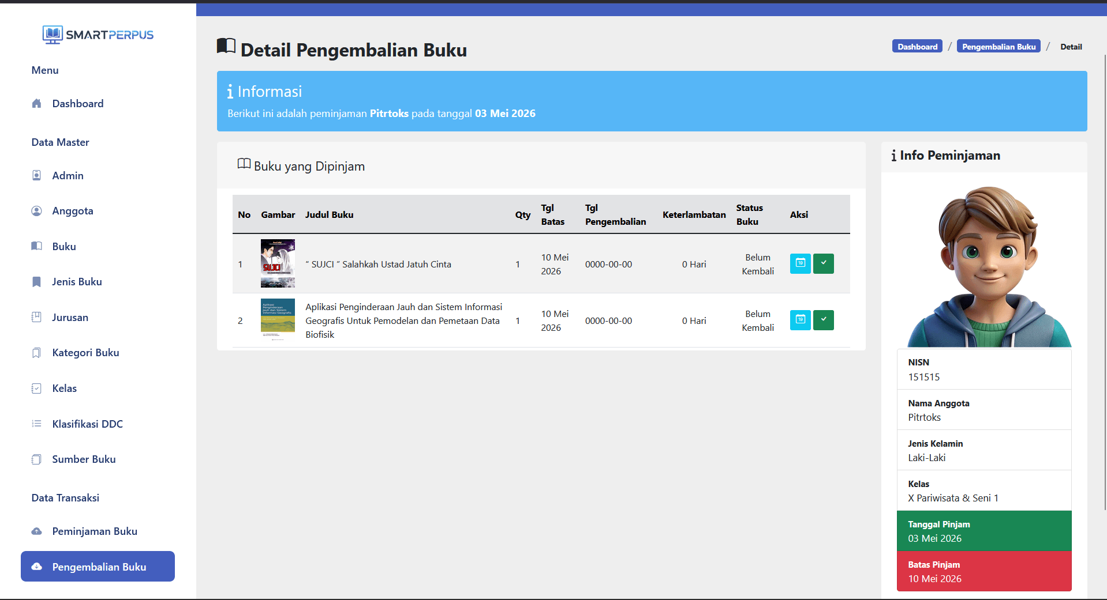Screen dimensions: 1107x600
Task: Go to Anggota menu item
Action: 98,211
